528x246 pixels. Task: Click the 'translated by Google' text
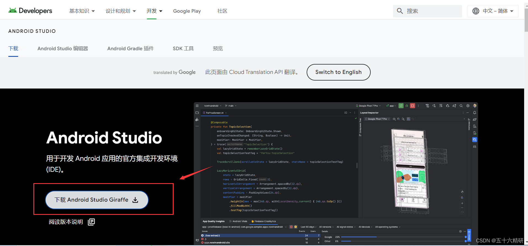pyautogui.click(x=174, y=72)
